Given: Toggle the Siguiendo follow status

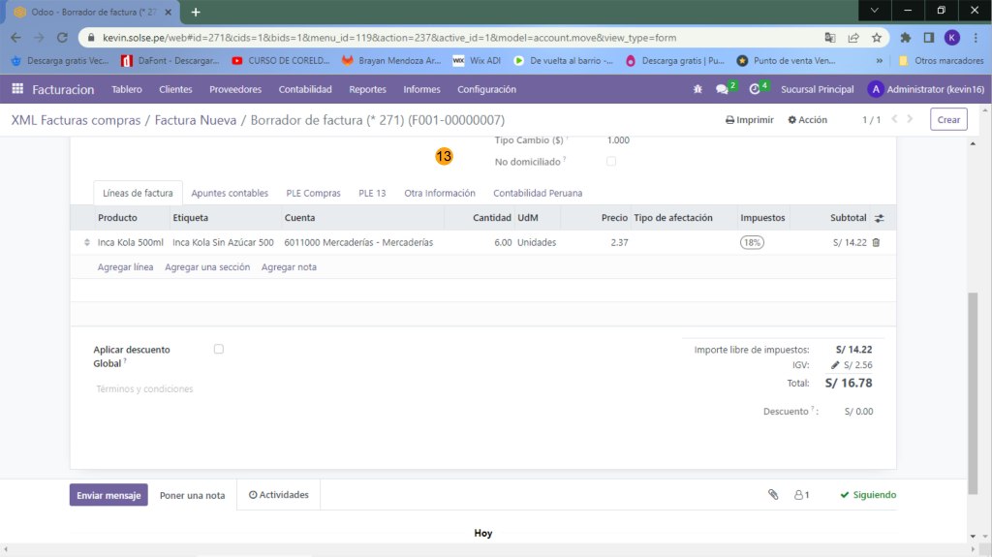Looking at the screenshot, I should 868,495.
